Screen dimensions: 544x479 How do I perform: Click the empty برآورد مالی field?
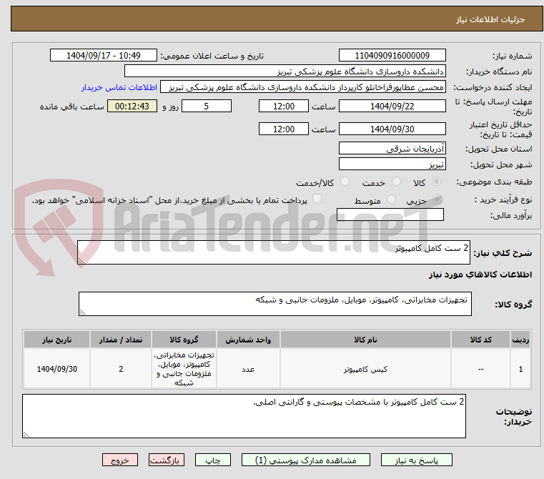coord(390,214)
